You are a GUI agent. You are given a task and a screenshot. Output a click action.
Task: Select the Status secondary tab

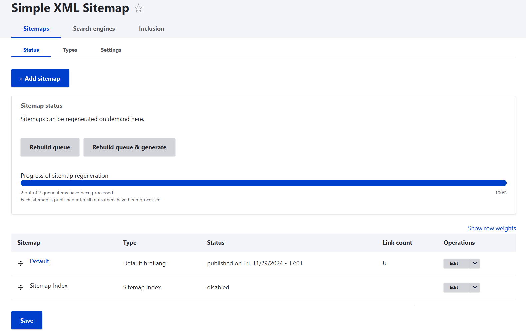[31, 50]
